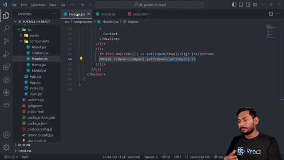Close the Header.jsx tab
Screen dimensions: 284x160
click(x=89, y=14)
